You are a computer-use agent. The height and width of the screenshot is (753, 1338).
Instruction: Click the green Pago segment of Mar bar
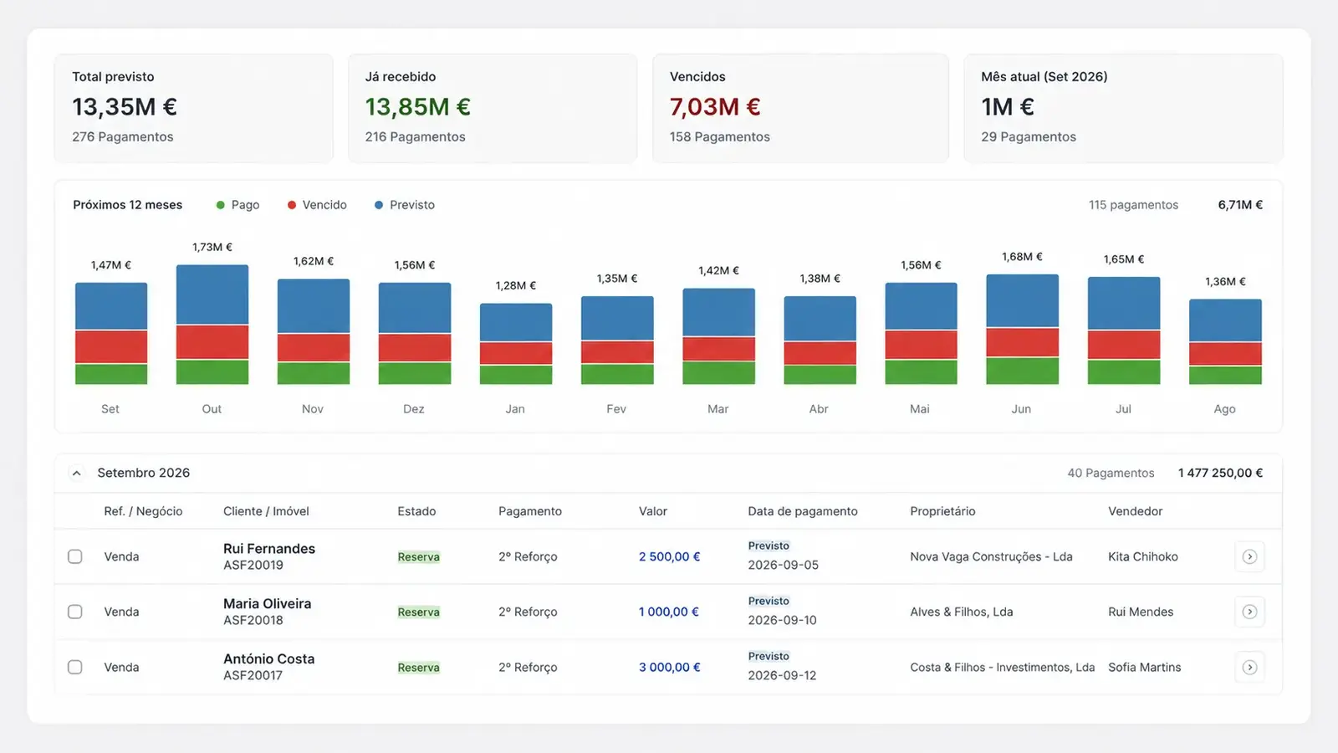pyautogui.click(x=718, y=373)
